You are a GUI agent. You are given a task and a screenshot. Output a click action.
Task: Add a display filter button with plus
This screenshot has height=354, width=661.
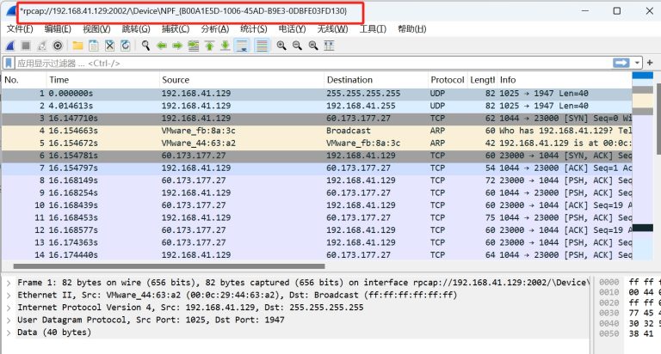pos(650,63)
